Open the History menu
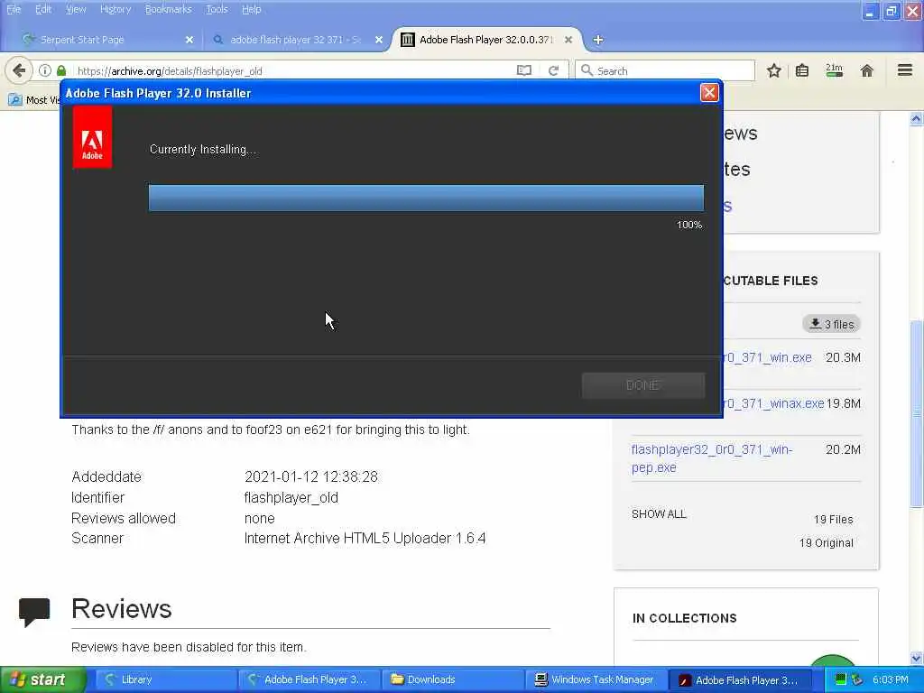924x693 pixels. pyautogui.click(x=115, y=9)
